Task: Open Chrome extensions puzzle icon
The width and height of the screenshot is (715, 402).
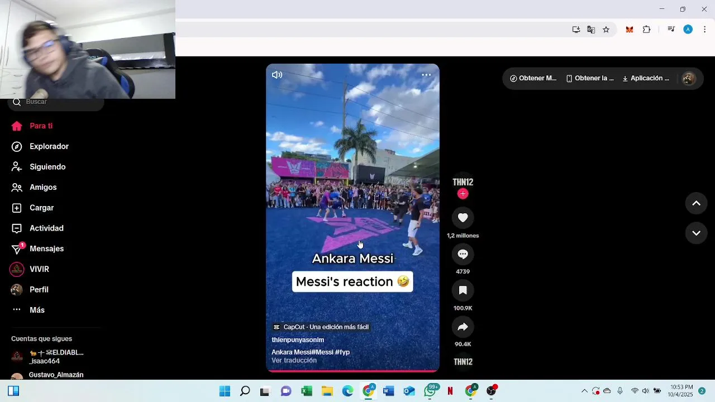Action: coord(647,30)
